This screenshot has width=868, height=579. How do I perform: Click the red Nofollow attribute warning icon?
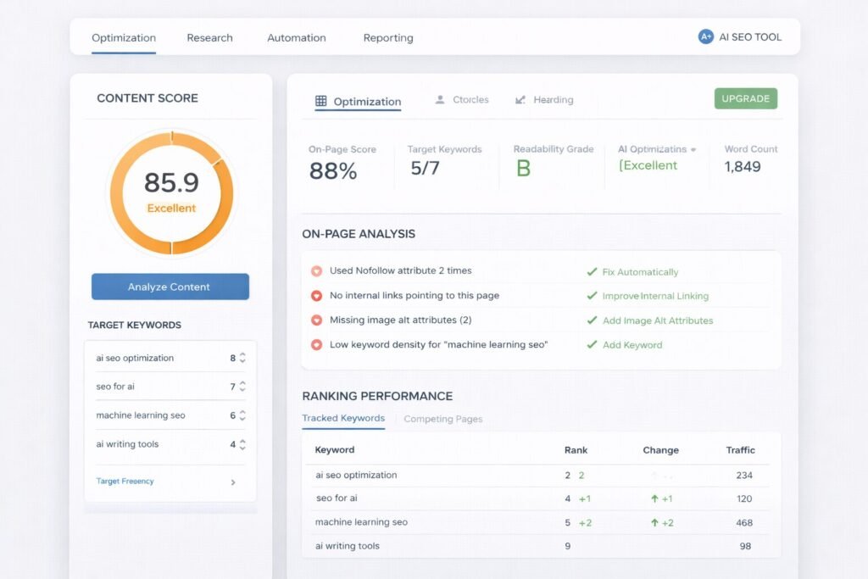click(316, 271)
